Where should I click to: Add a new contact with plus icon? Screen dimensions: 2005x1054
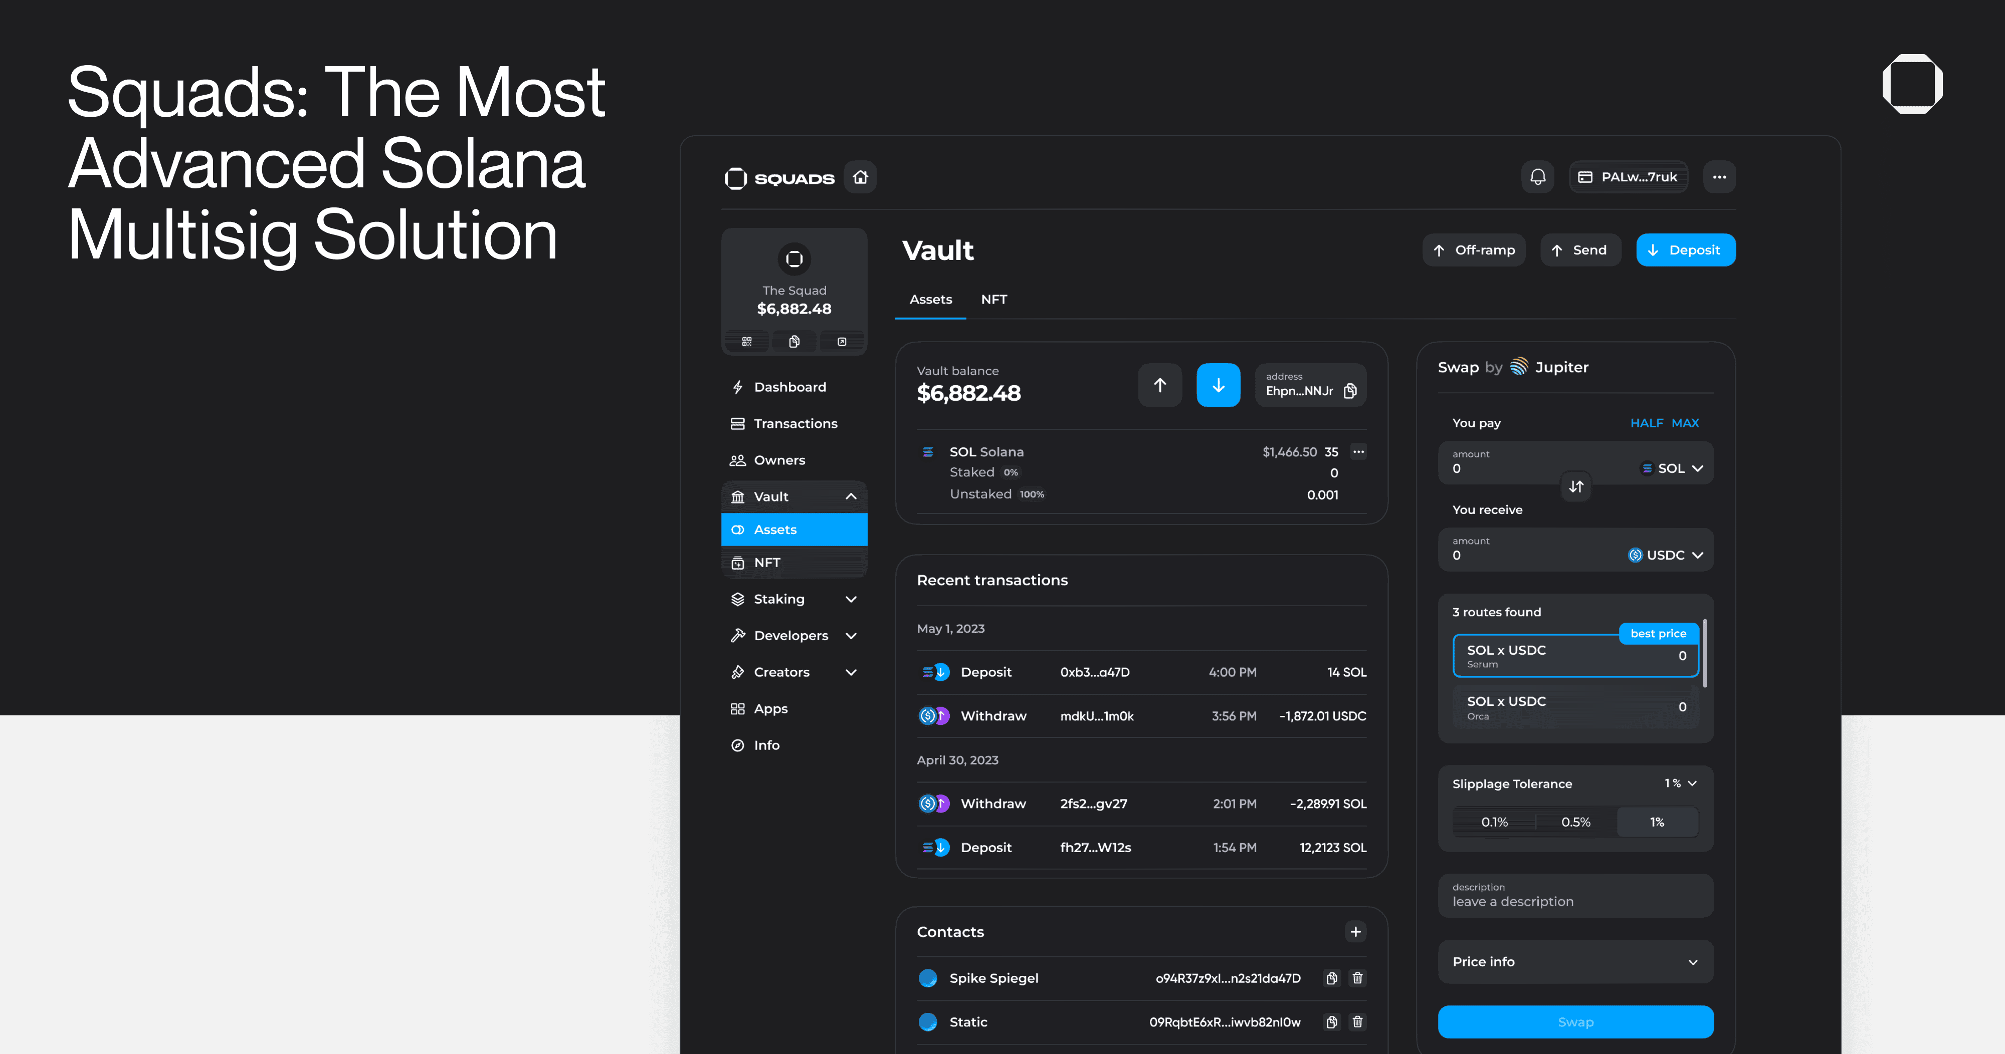(1355, 932)
